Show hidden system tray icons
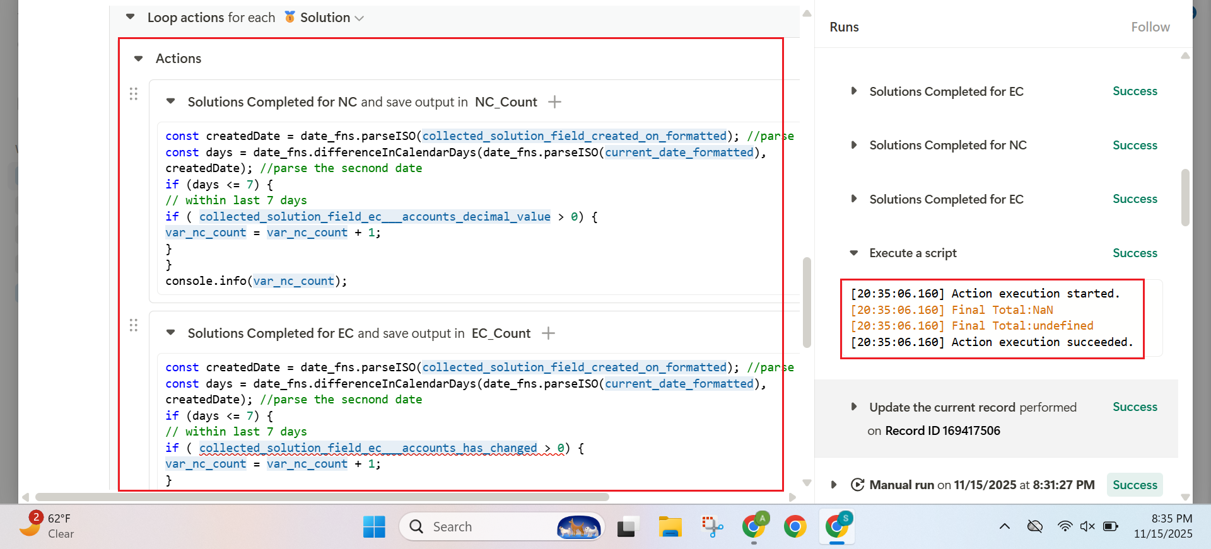The image size is (1211, 549). pyautogui.click(x=1004, y=526)
